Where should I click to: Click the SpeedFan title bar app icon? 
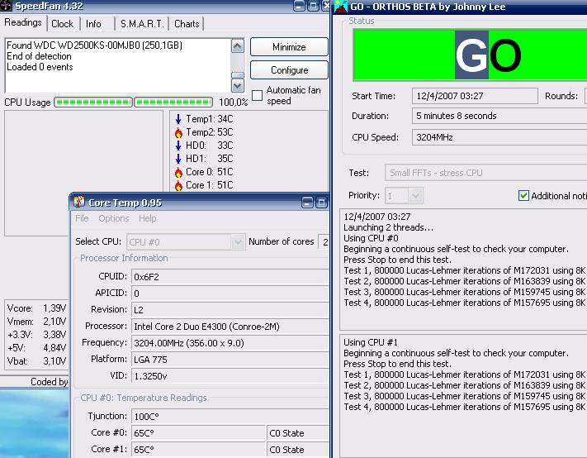coord(6,6)
